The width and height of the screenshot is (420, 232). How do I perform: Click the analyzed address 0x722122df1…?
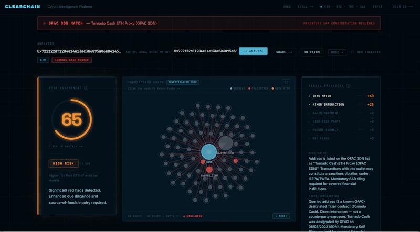(x=79, y=51)
